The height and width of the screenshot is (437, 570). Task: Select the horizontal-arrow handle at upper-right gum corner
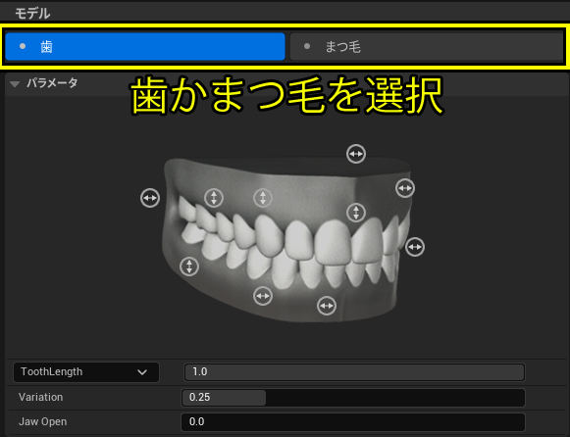[x=405, y=188]
